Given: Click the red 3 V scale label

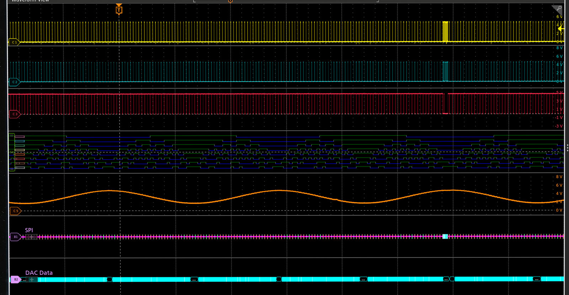Looking at the screenshot, I should [x=559, y=101].
